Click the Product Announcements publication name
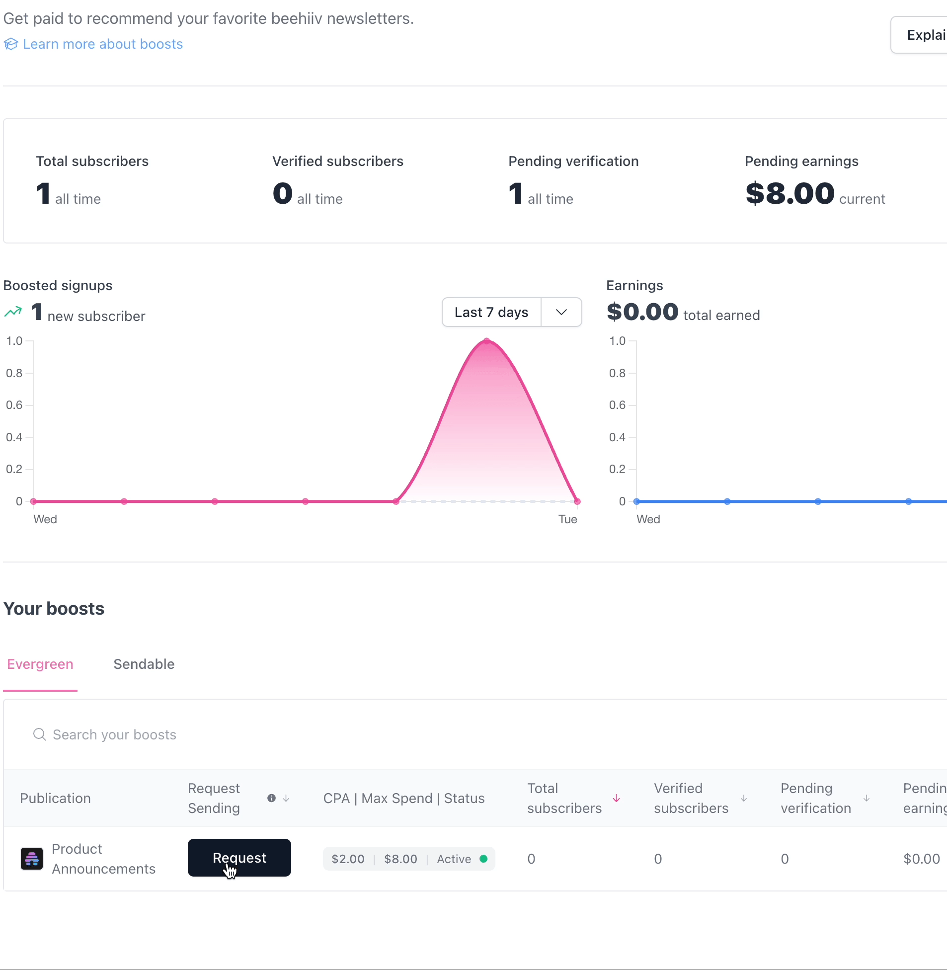 click(x=103, y=859)
